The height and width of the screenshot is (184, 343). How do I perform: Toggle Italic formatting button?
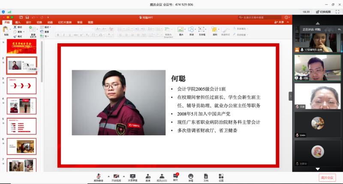click(x=64, y=35)
